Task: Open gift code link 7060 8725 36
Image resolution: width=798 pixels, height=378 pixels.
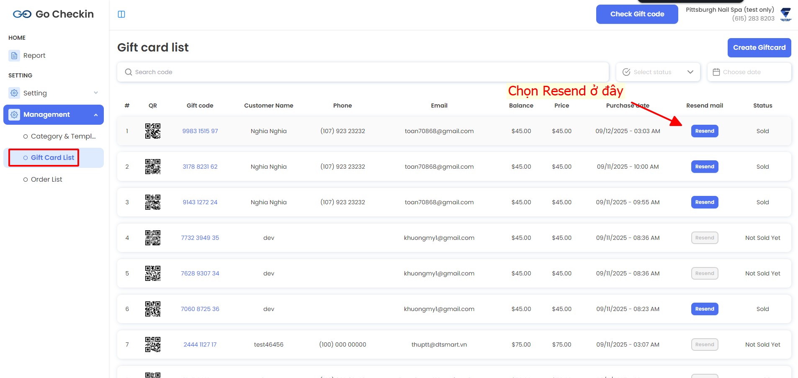Action: coord(200,309)
